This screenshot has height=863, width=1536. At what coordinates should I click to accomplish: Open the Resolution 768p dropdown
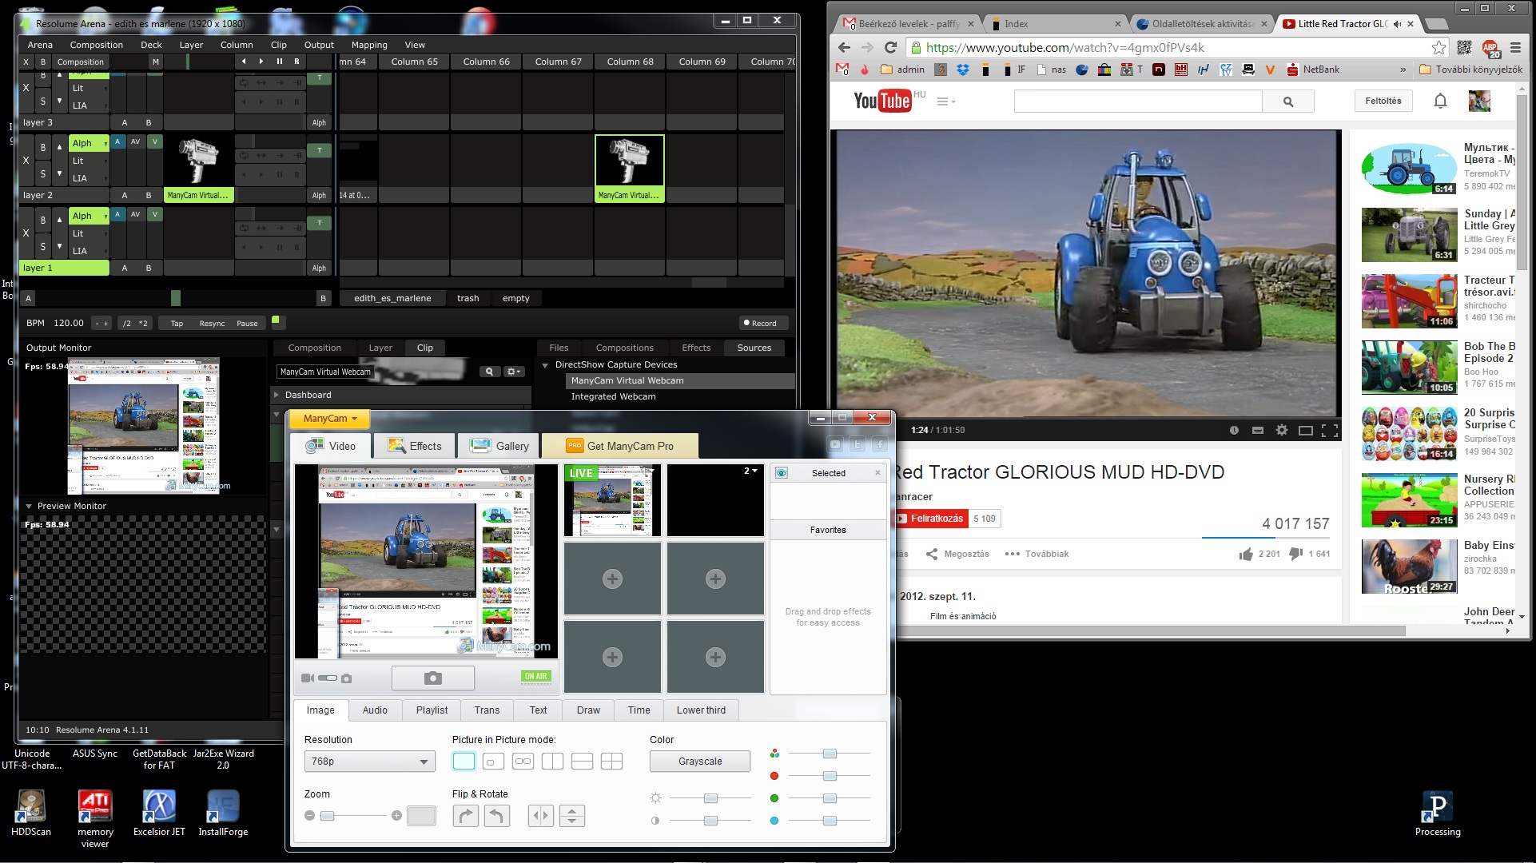(369, 762)
